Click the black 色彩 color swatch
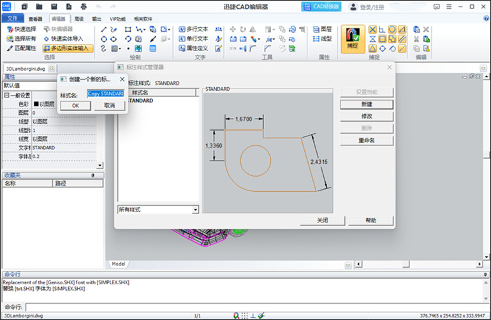The image size is (491, 320). click(x=36, y=104)
